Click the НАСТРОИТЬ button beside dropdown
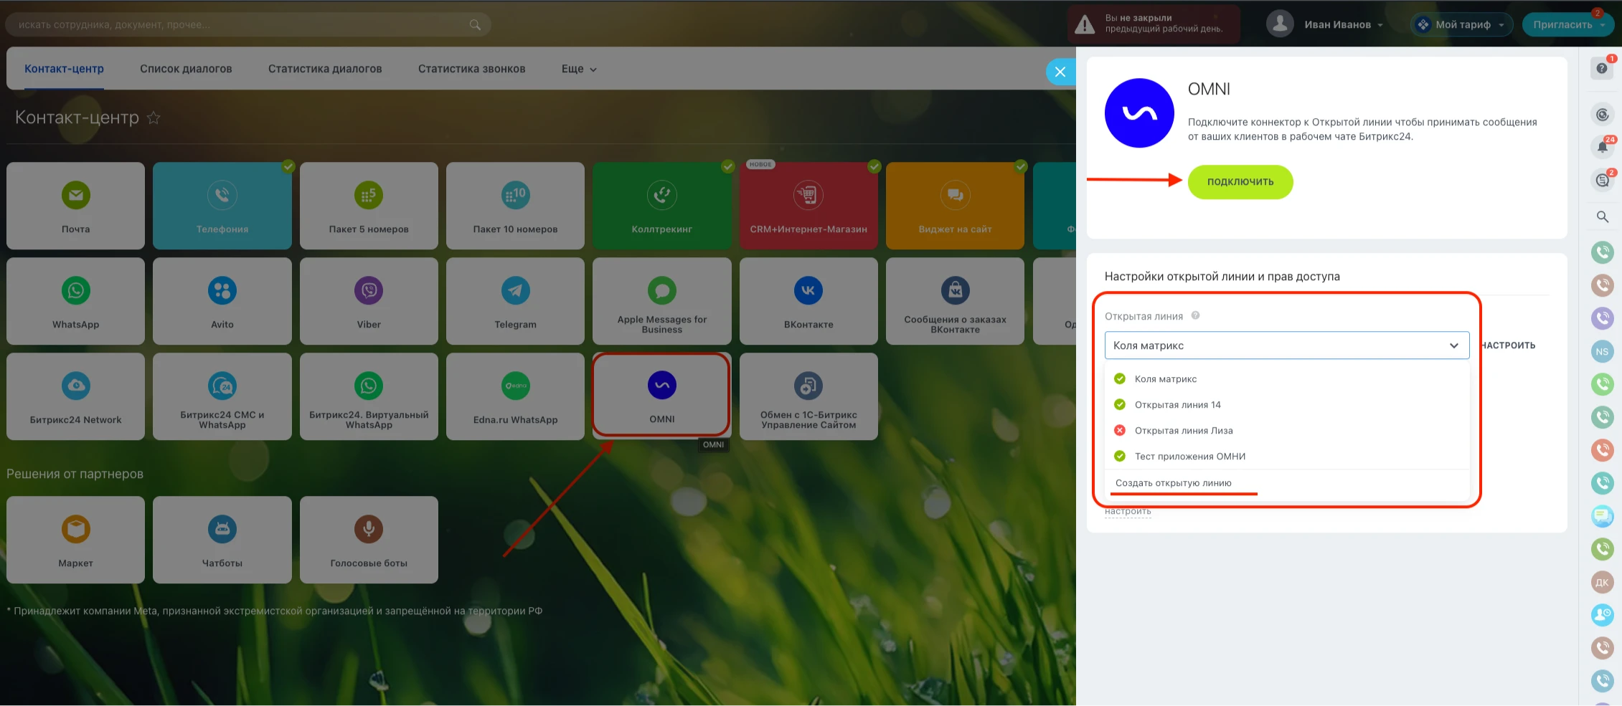This screenshot has height=706, width=1622. click(x=1508, y=345)
